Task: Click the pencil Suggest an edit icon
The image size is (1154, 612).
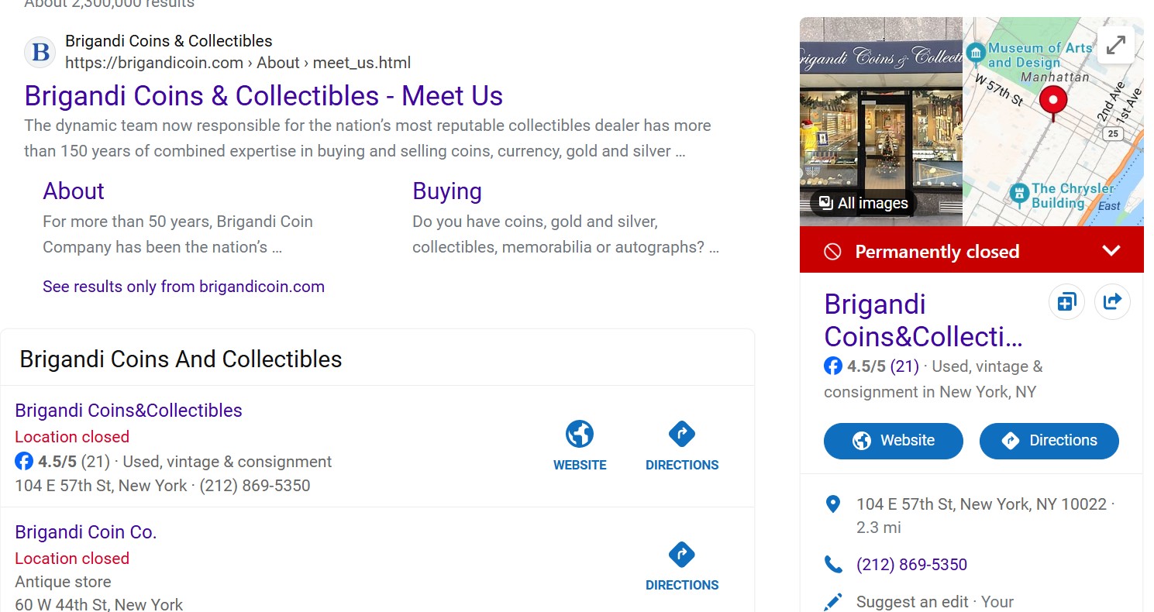Action: [833, 602]
